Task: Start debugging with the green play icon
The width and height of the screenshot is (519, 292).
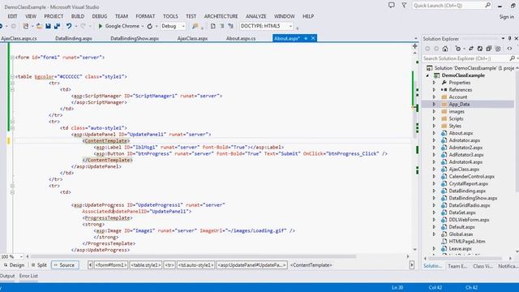Action: point(101,26)
